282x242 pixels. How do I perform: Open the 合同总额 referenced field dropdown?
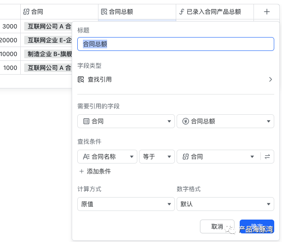pyautogui.click(x=225, y=121)
